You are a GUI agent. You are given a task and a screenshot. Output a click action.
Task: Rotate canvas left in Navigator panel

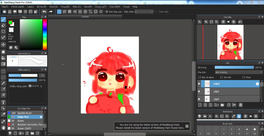click(223, 22)
